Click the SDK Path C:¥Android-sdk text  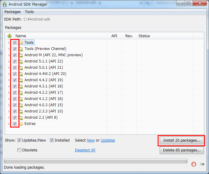37,19
